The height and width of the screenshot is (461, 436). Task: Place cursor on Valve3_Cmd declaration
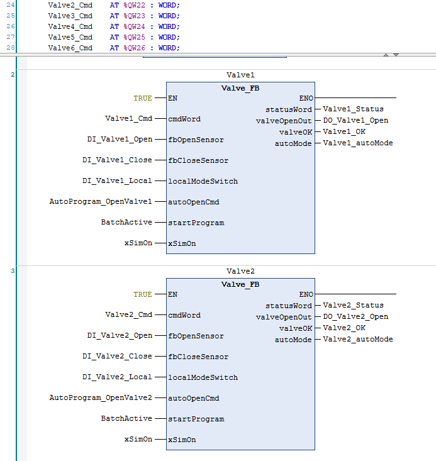tap(70, 16)
